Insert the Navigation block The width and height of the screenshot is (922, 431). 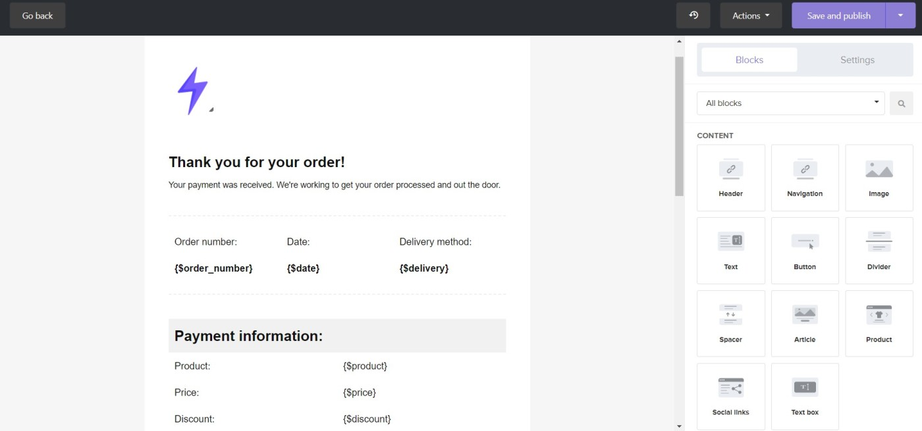(805, 178)
